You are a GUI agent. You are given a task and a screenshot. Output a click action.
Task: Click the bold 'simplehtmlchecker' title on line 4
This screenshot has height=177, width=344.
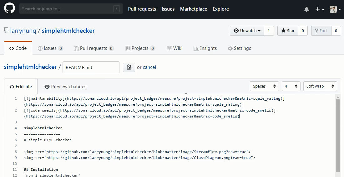[x=43, y=128]
